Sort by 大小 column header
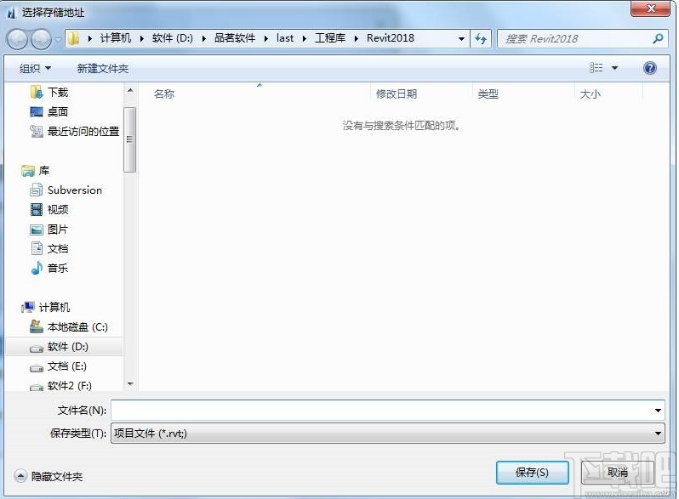 (591, 94)
